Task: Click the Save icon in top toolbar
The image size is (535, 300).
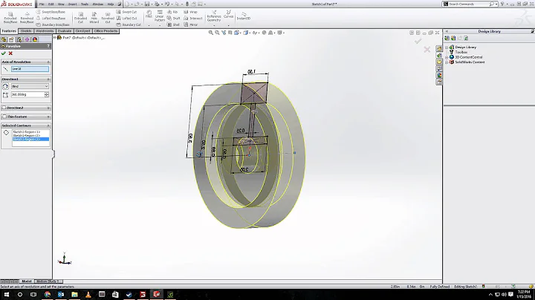Action: (x=147, y=4)
